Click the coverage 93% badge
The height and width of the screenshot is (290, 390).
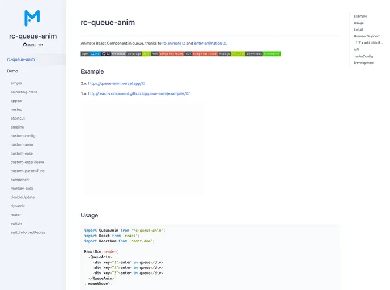138,54
